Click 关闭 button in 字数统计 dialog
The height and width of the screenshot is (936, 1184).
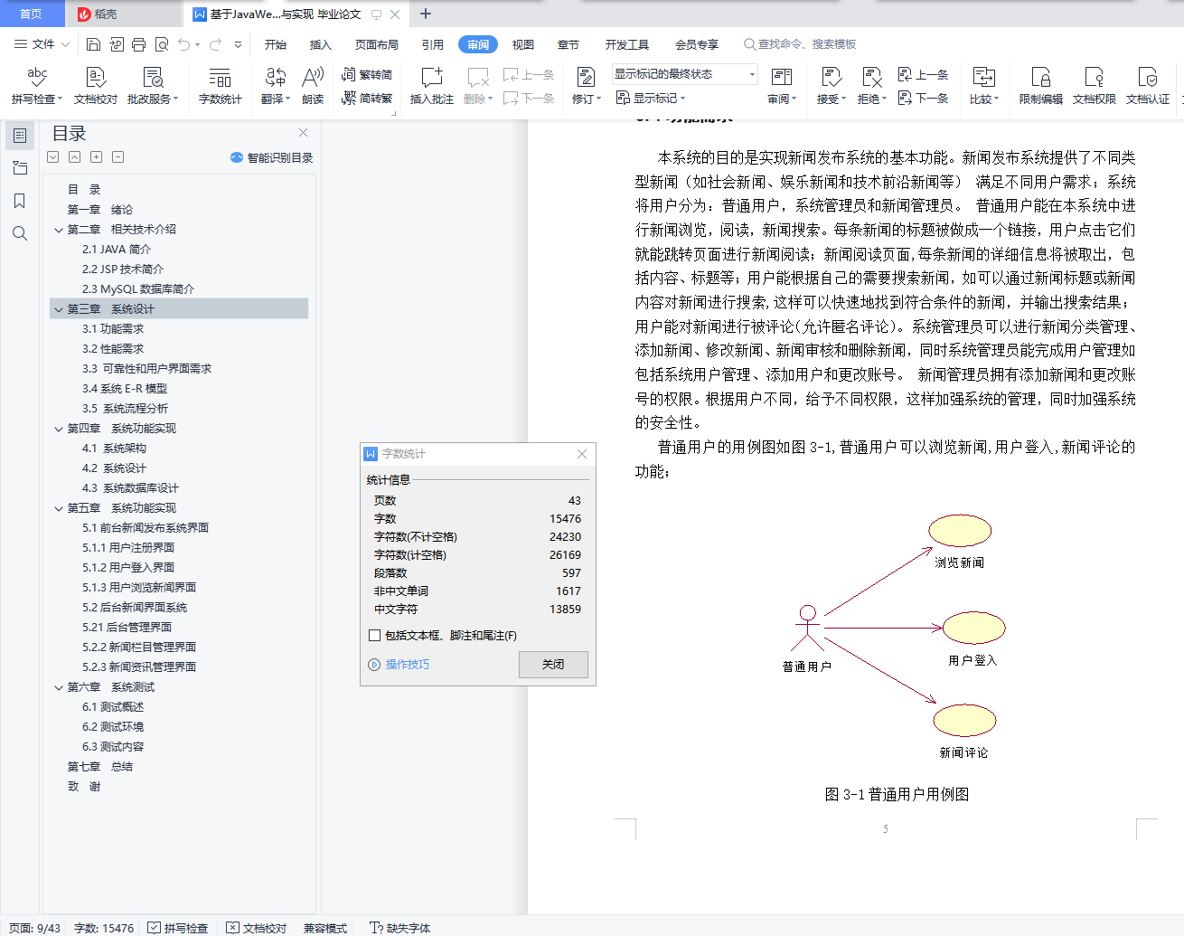pyautogui.click(x=553, y=664)
